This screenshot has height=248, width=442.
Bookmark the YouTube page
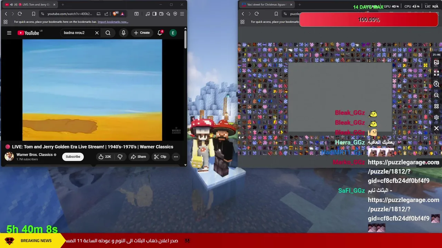(x=33, y=14)
